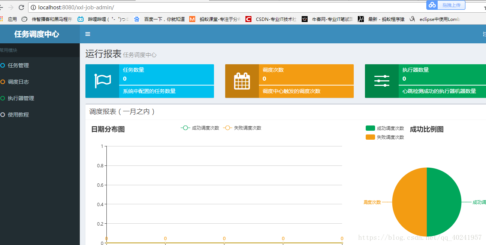Open the 百度一下 bookmark
The image size is (486, 245).
(159, 19)
